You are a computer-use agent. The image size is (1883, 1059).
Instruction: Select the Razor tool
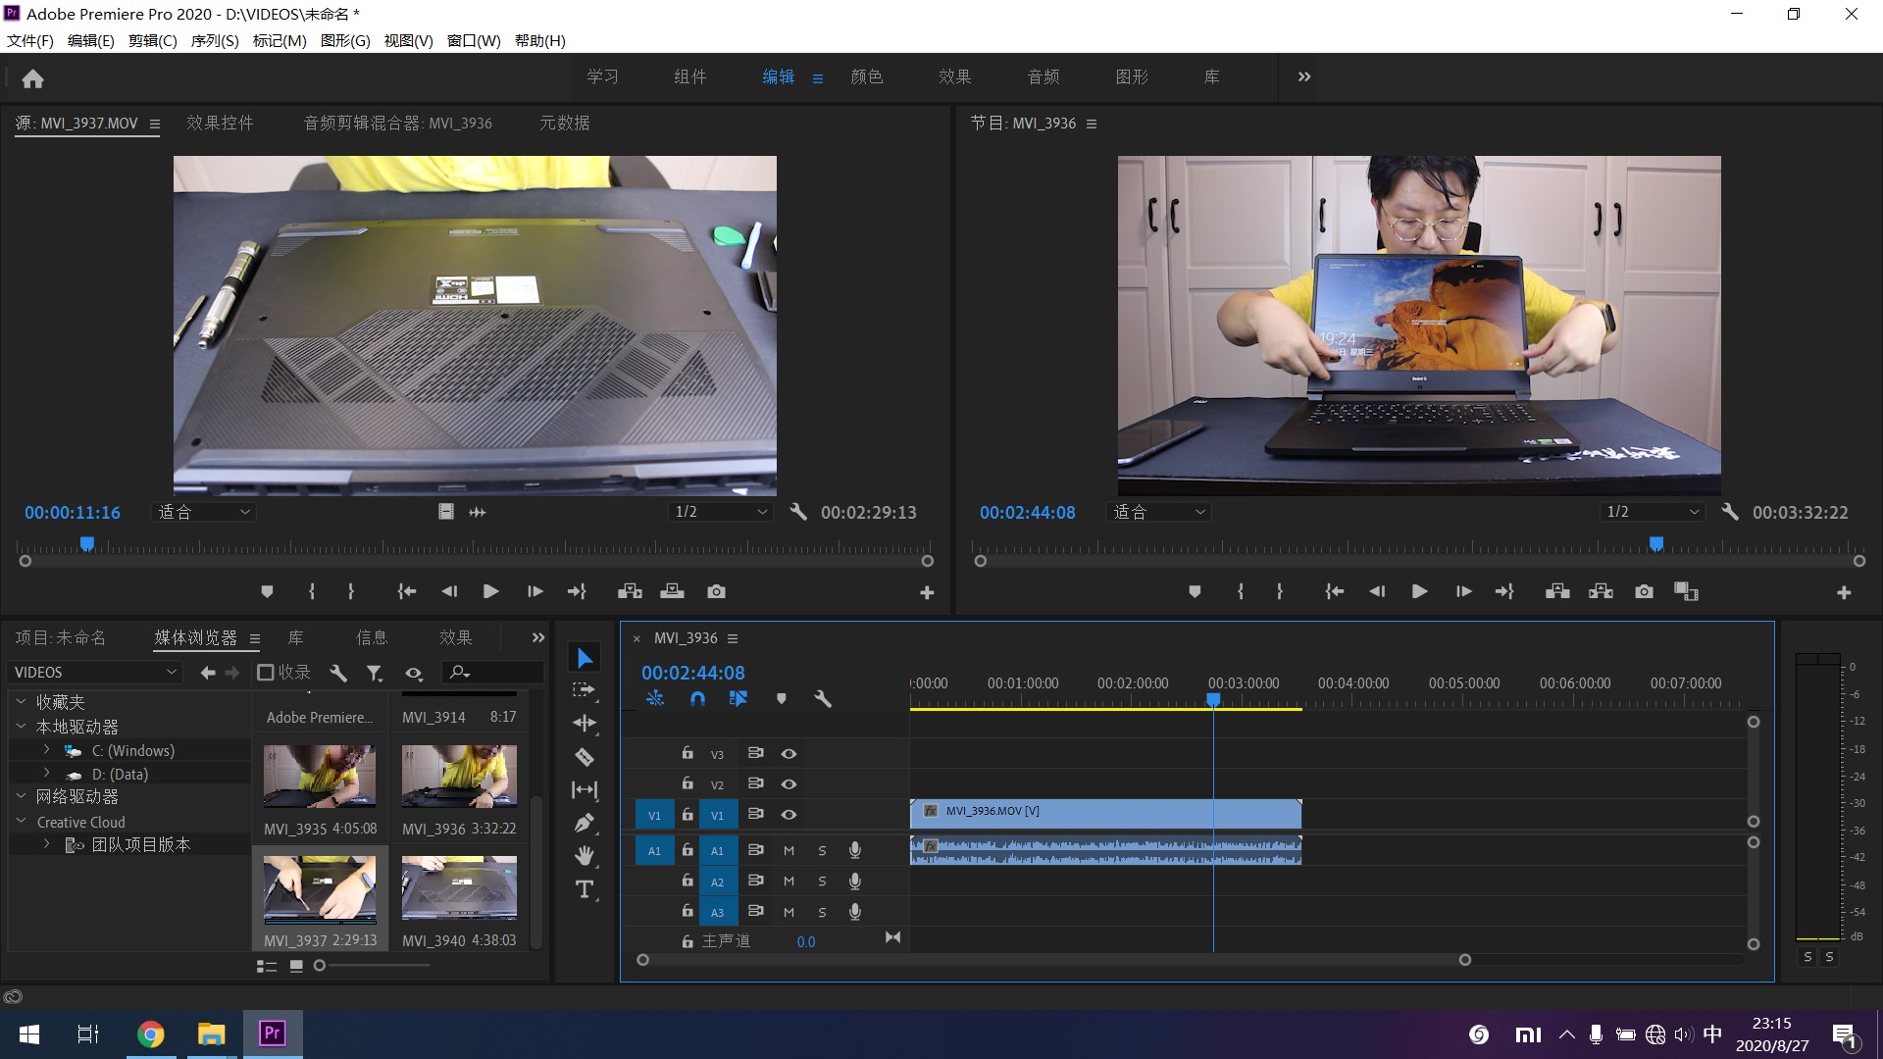point(585,757)
